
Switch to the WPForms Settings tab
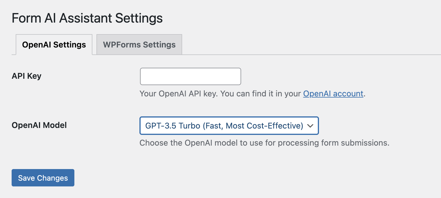pos(139,45)
